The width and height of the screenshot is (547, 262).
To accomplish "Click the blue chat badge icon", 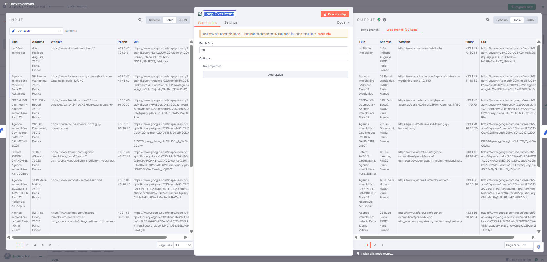I will click(x=538, y=247).
